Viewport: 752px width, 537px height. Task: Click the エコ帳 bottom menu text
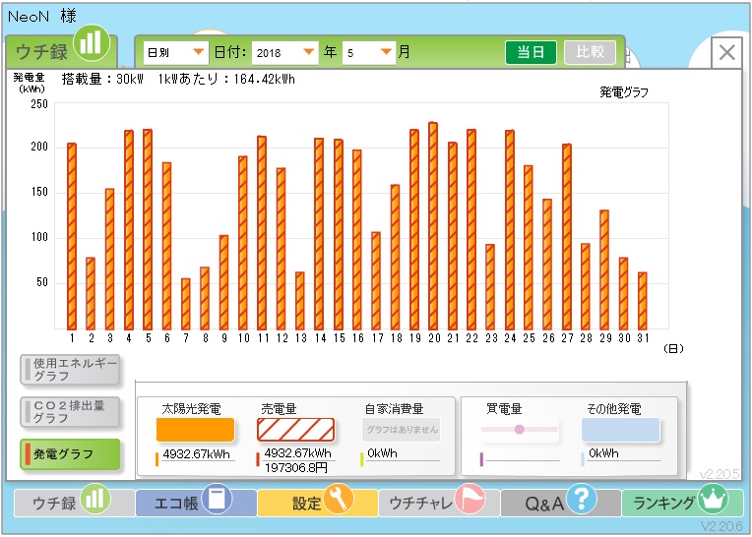point(176,503)
